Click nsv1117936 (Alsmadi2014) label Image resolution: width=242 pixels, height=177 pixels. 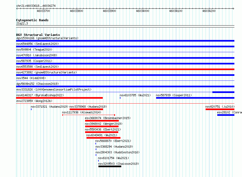point(82,112)
